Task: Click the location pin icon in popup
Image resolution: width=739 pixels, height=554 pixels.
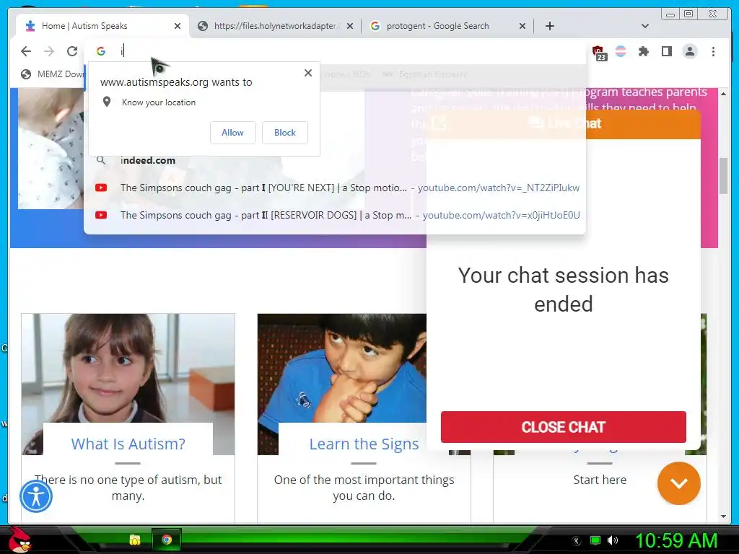Action: click(107, 102)
